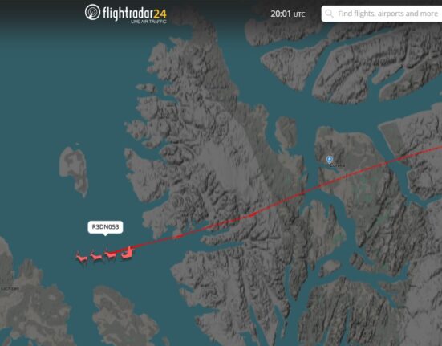Select the blue Eureka airport pin
Screen dimensions: 442x346
click(x=329, y=160)
